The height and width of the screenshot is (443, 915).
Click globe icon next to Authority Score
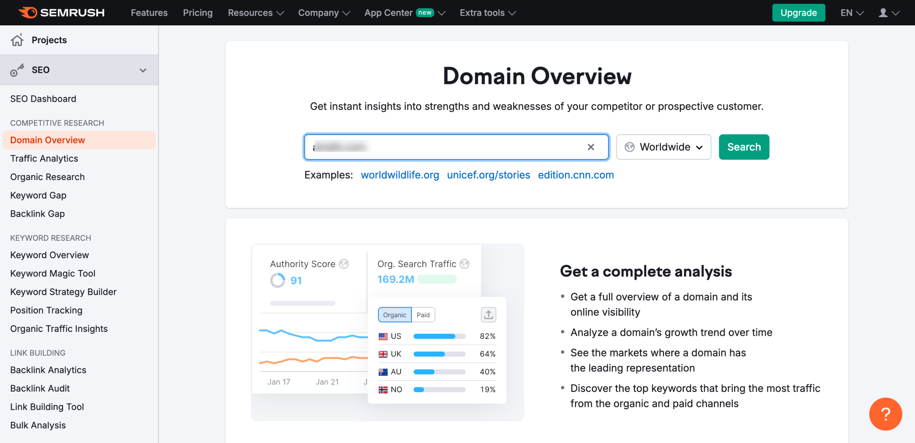click(344, 264)
